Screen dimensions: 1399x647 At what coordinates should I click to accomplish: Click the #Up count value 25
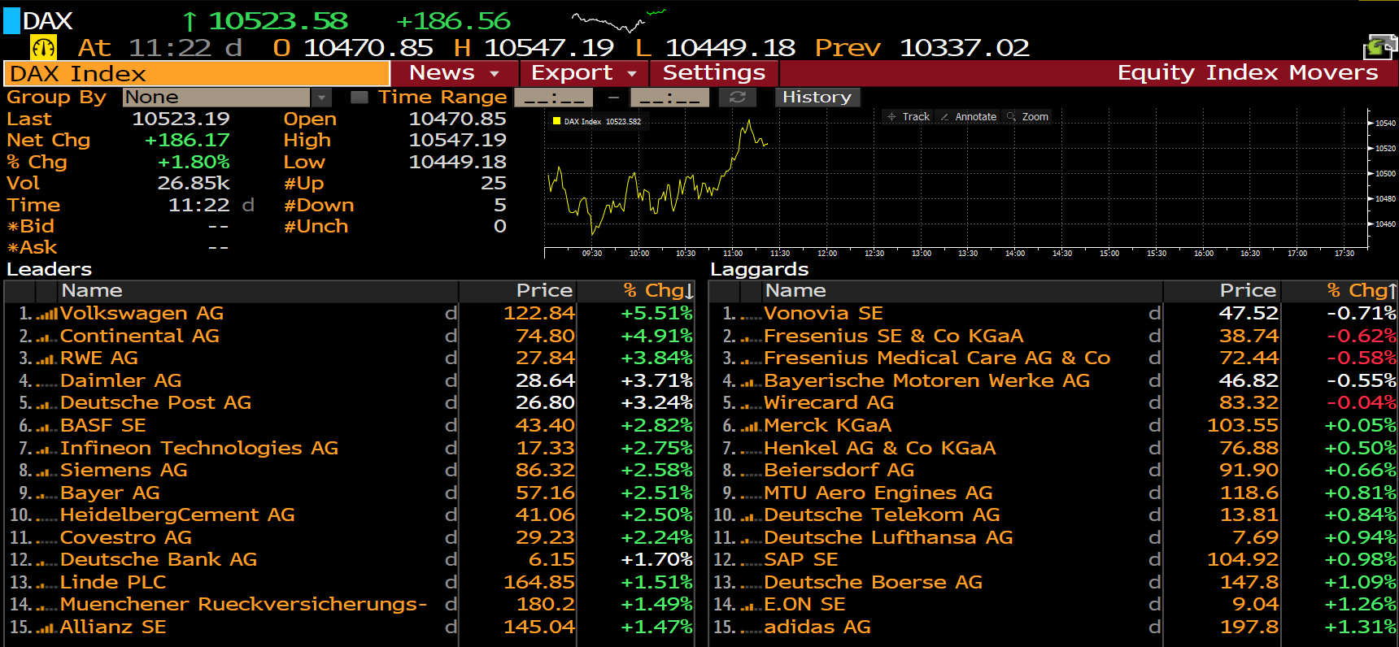pyautogui.click(x=493, y=184)
